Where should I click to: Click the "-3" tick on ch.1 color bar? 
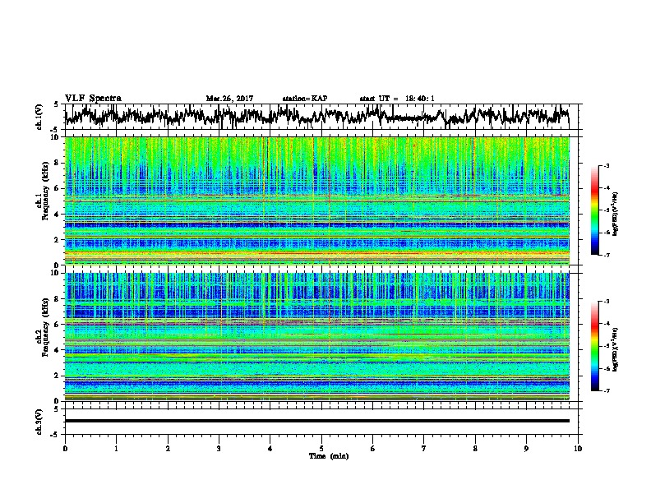(x=606, y=165)
